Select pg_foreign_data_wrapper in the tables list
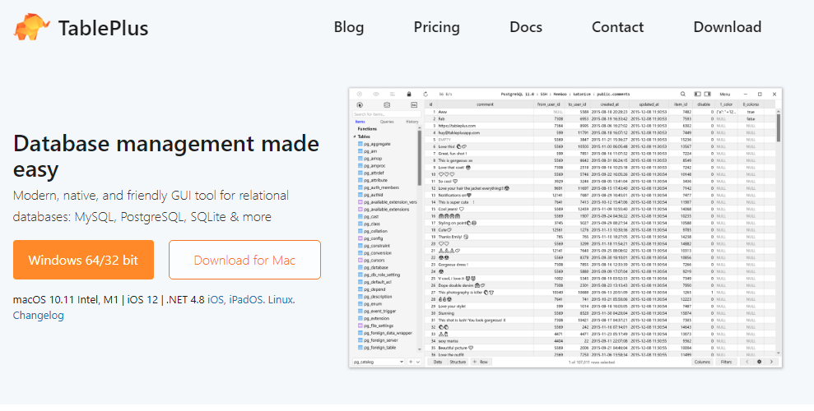Viewport: 814px width, 411px height. pyautogui.click(x=388, y=333)
